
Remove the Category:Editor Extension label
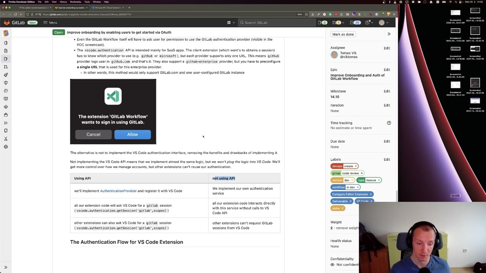(x=371, y=194)
